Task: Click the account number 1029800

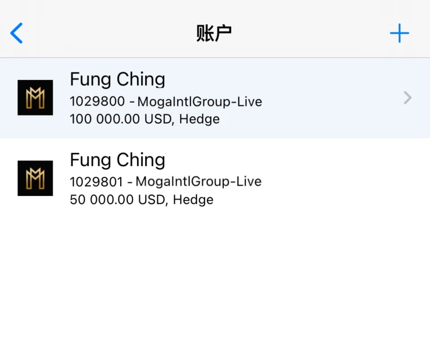Action: pos(95,102)
